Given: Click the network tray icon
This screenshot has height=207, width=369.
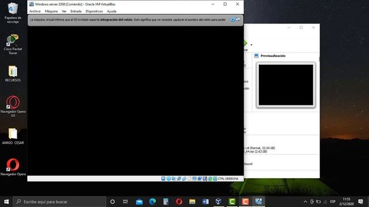Looking at the screenshot, I should [x=325, y=202].
